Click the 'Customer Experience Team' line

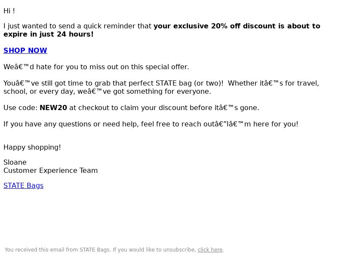[x=50, y=170]
